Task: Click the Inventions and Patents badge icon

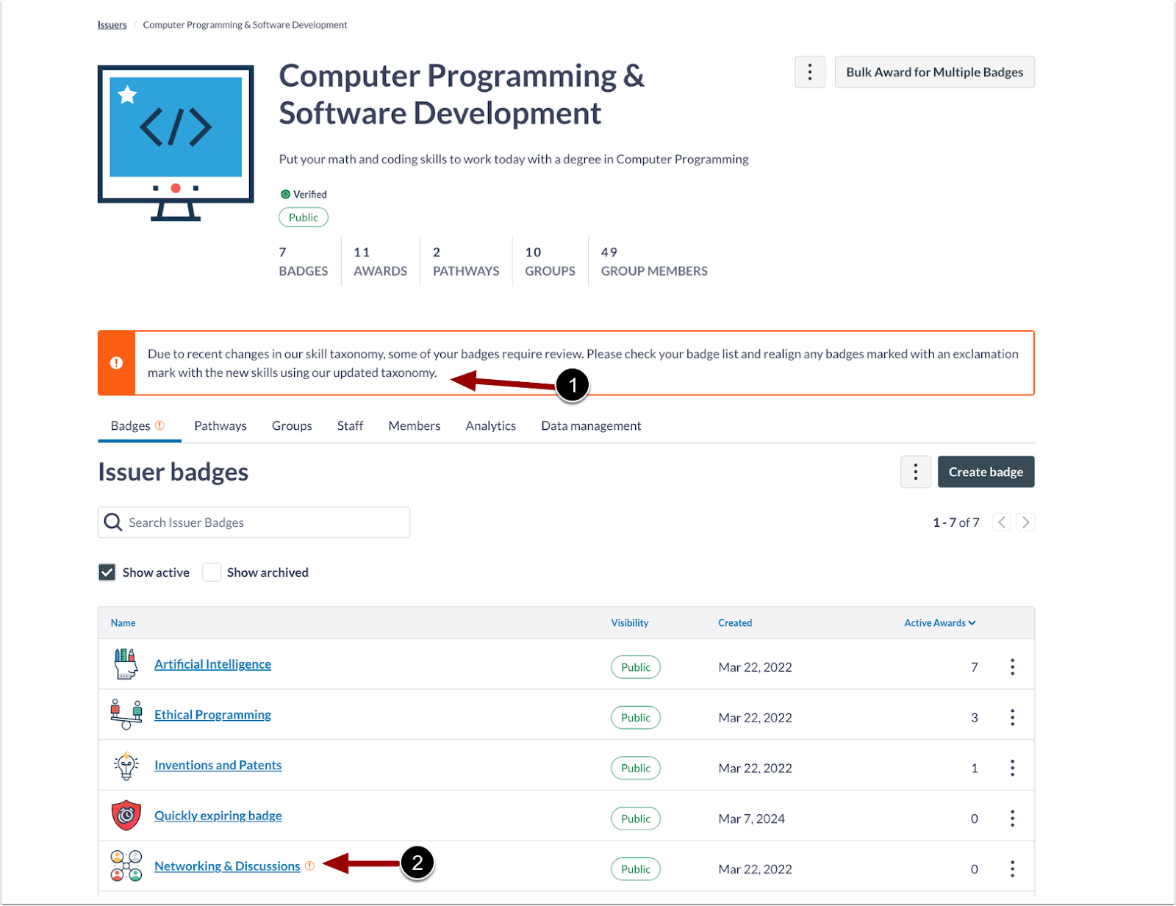Action: click(x=126, y=766)
